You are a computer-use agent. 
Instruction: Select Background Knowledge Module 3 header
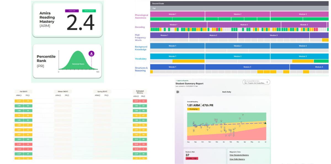click(x=300, y=46)
